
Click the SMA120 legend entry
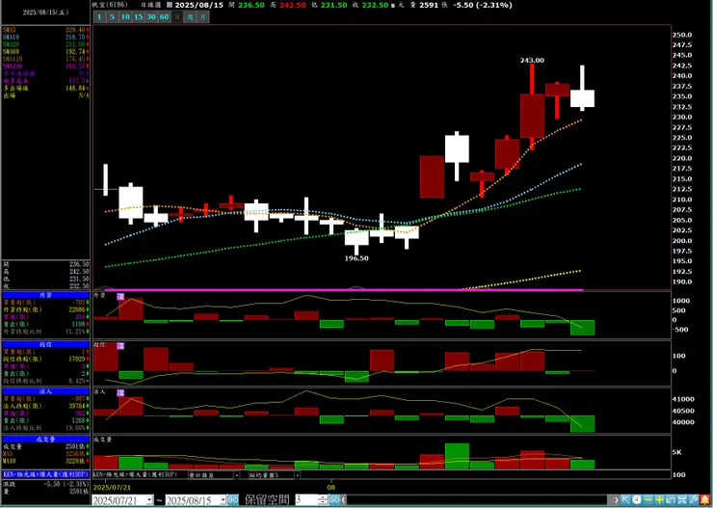coord(45,59)
